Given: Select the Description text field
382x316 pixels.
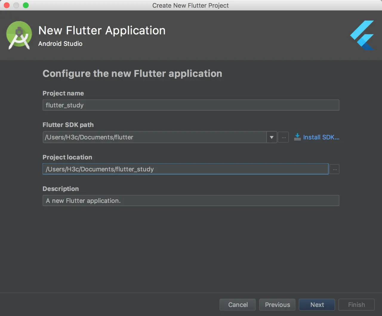Looking at the screenshot, I should pyautogui.click(x=191, y=201).
